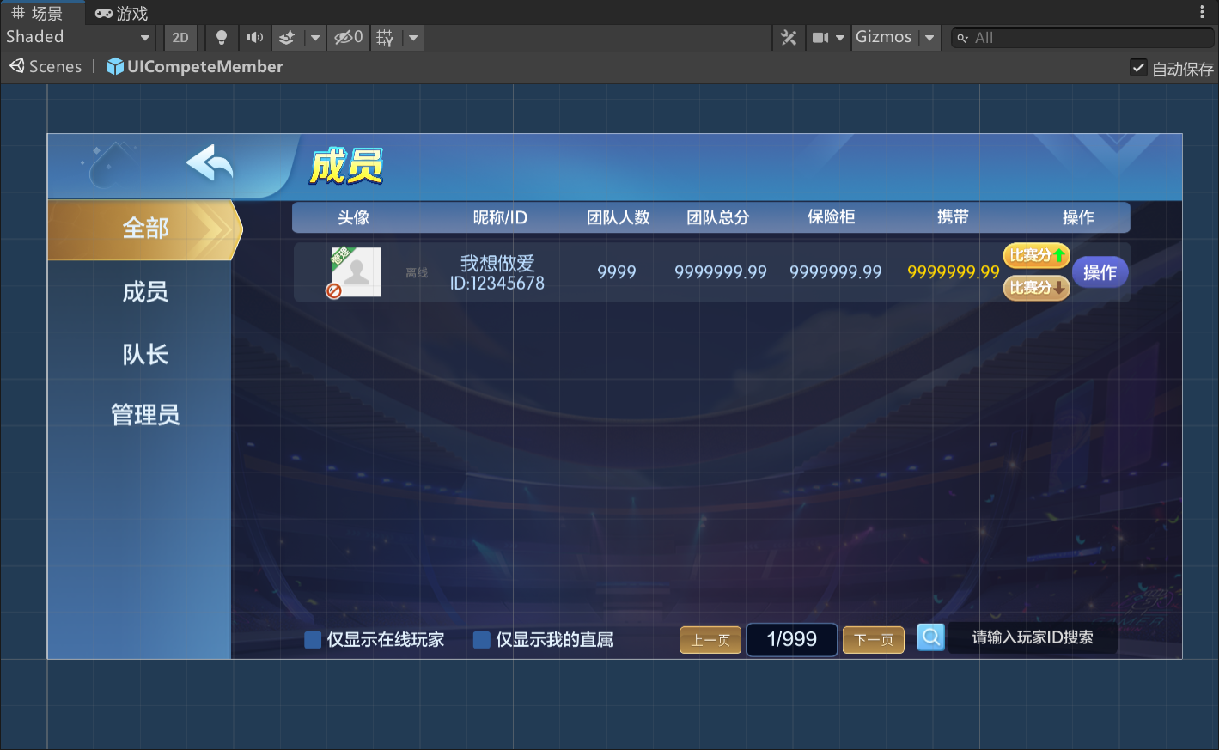Click the blue 操作 button in the member row
1219x750 pixels.
[x=1100, y=272]
